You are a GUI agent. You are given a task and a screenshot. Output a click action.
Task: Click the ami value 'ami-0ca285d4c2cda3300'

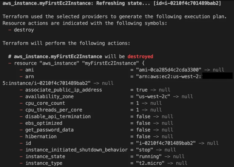[169, 70]
